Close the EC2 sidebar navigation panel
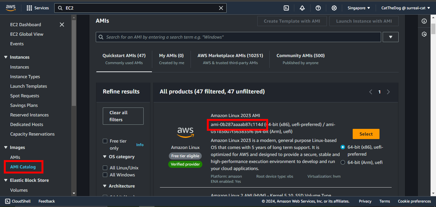The width and height of the screenshot is (436, 207). pos(62,25)
